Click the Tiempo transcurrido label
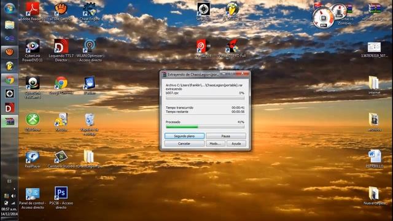 pyautogui.click(x=179, y=107)
